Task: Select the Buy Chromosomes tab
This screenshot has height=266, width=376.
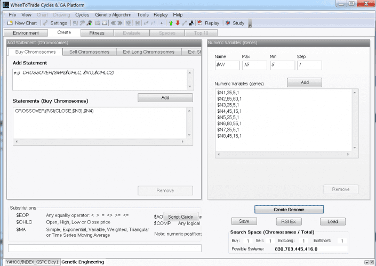Action: [x=36, y=52]
